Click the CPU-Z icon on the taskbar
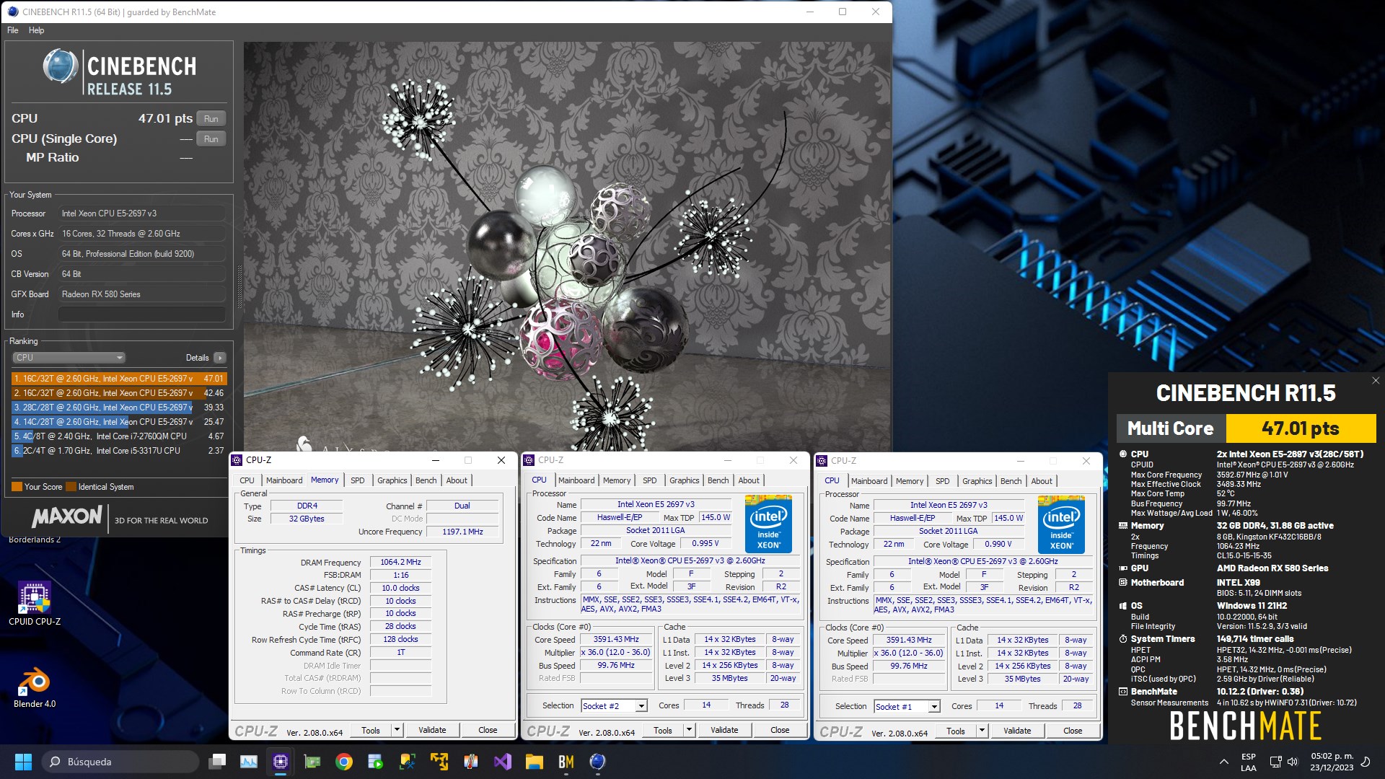The image size is (1385, 779). coord(281,762)
